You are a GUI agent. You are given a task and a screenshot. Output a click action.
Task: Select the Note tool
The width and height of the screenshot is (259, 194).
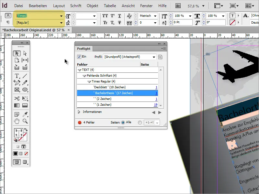[17, 114]
